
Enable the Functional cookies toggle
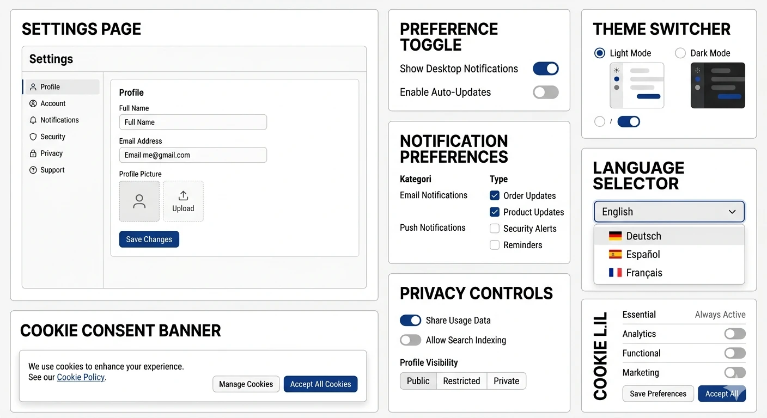(735, 353)
